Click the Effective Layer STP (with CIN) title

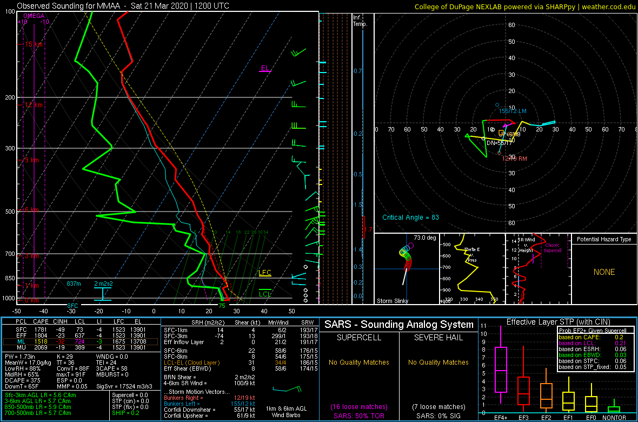tap(558, 322)
